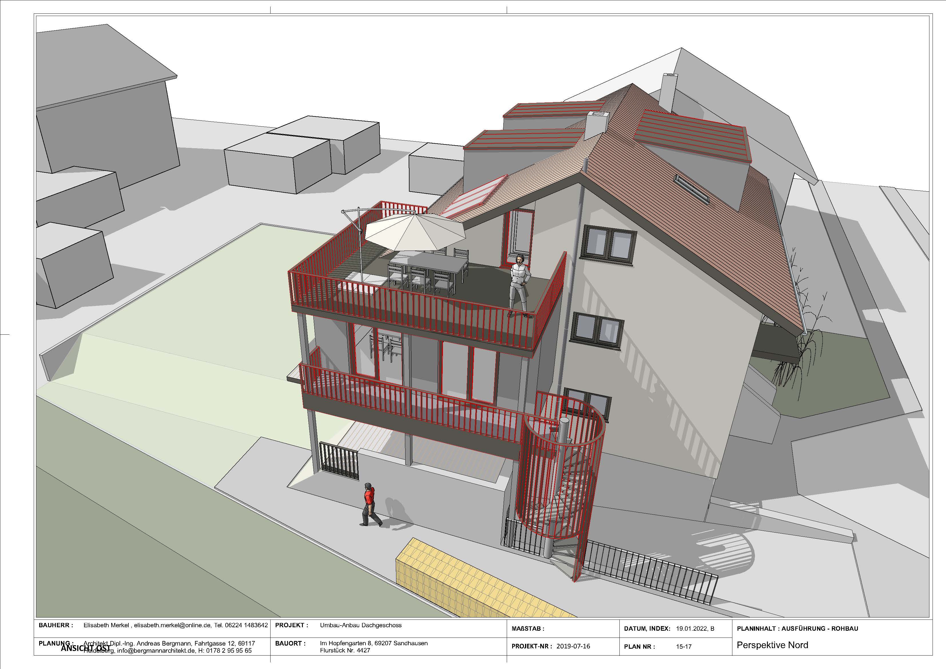Click the "PLANUNG :" label

click(56, 643)
